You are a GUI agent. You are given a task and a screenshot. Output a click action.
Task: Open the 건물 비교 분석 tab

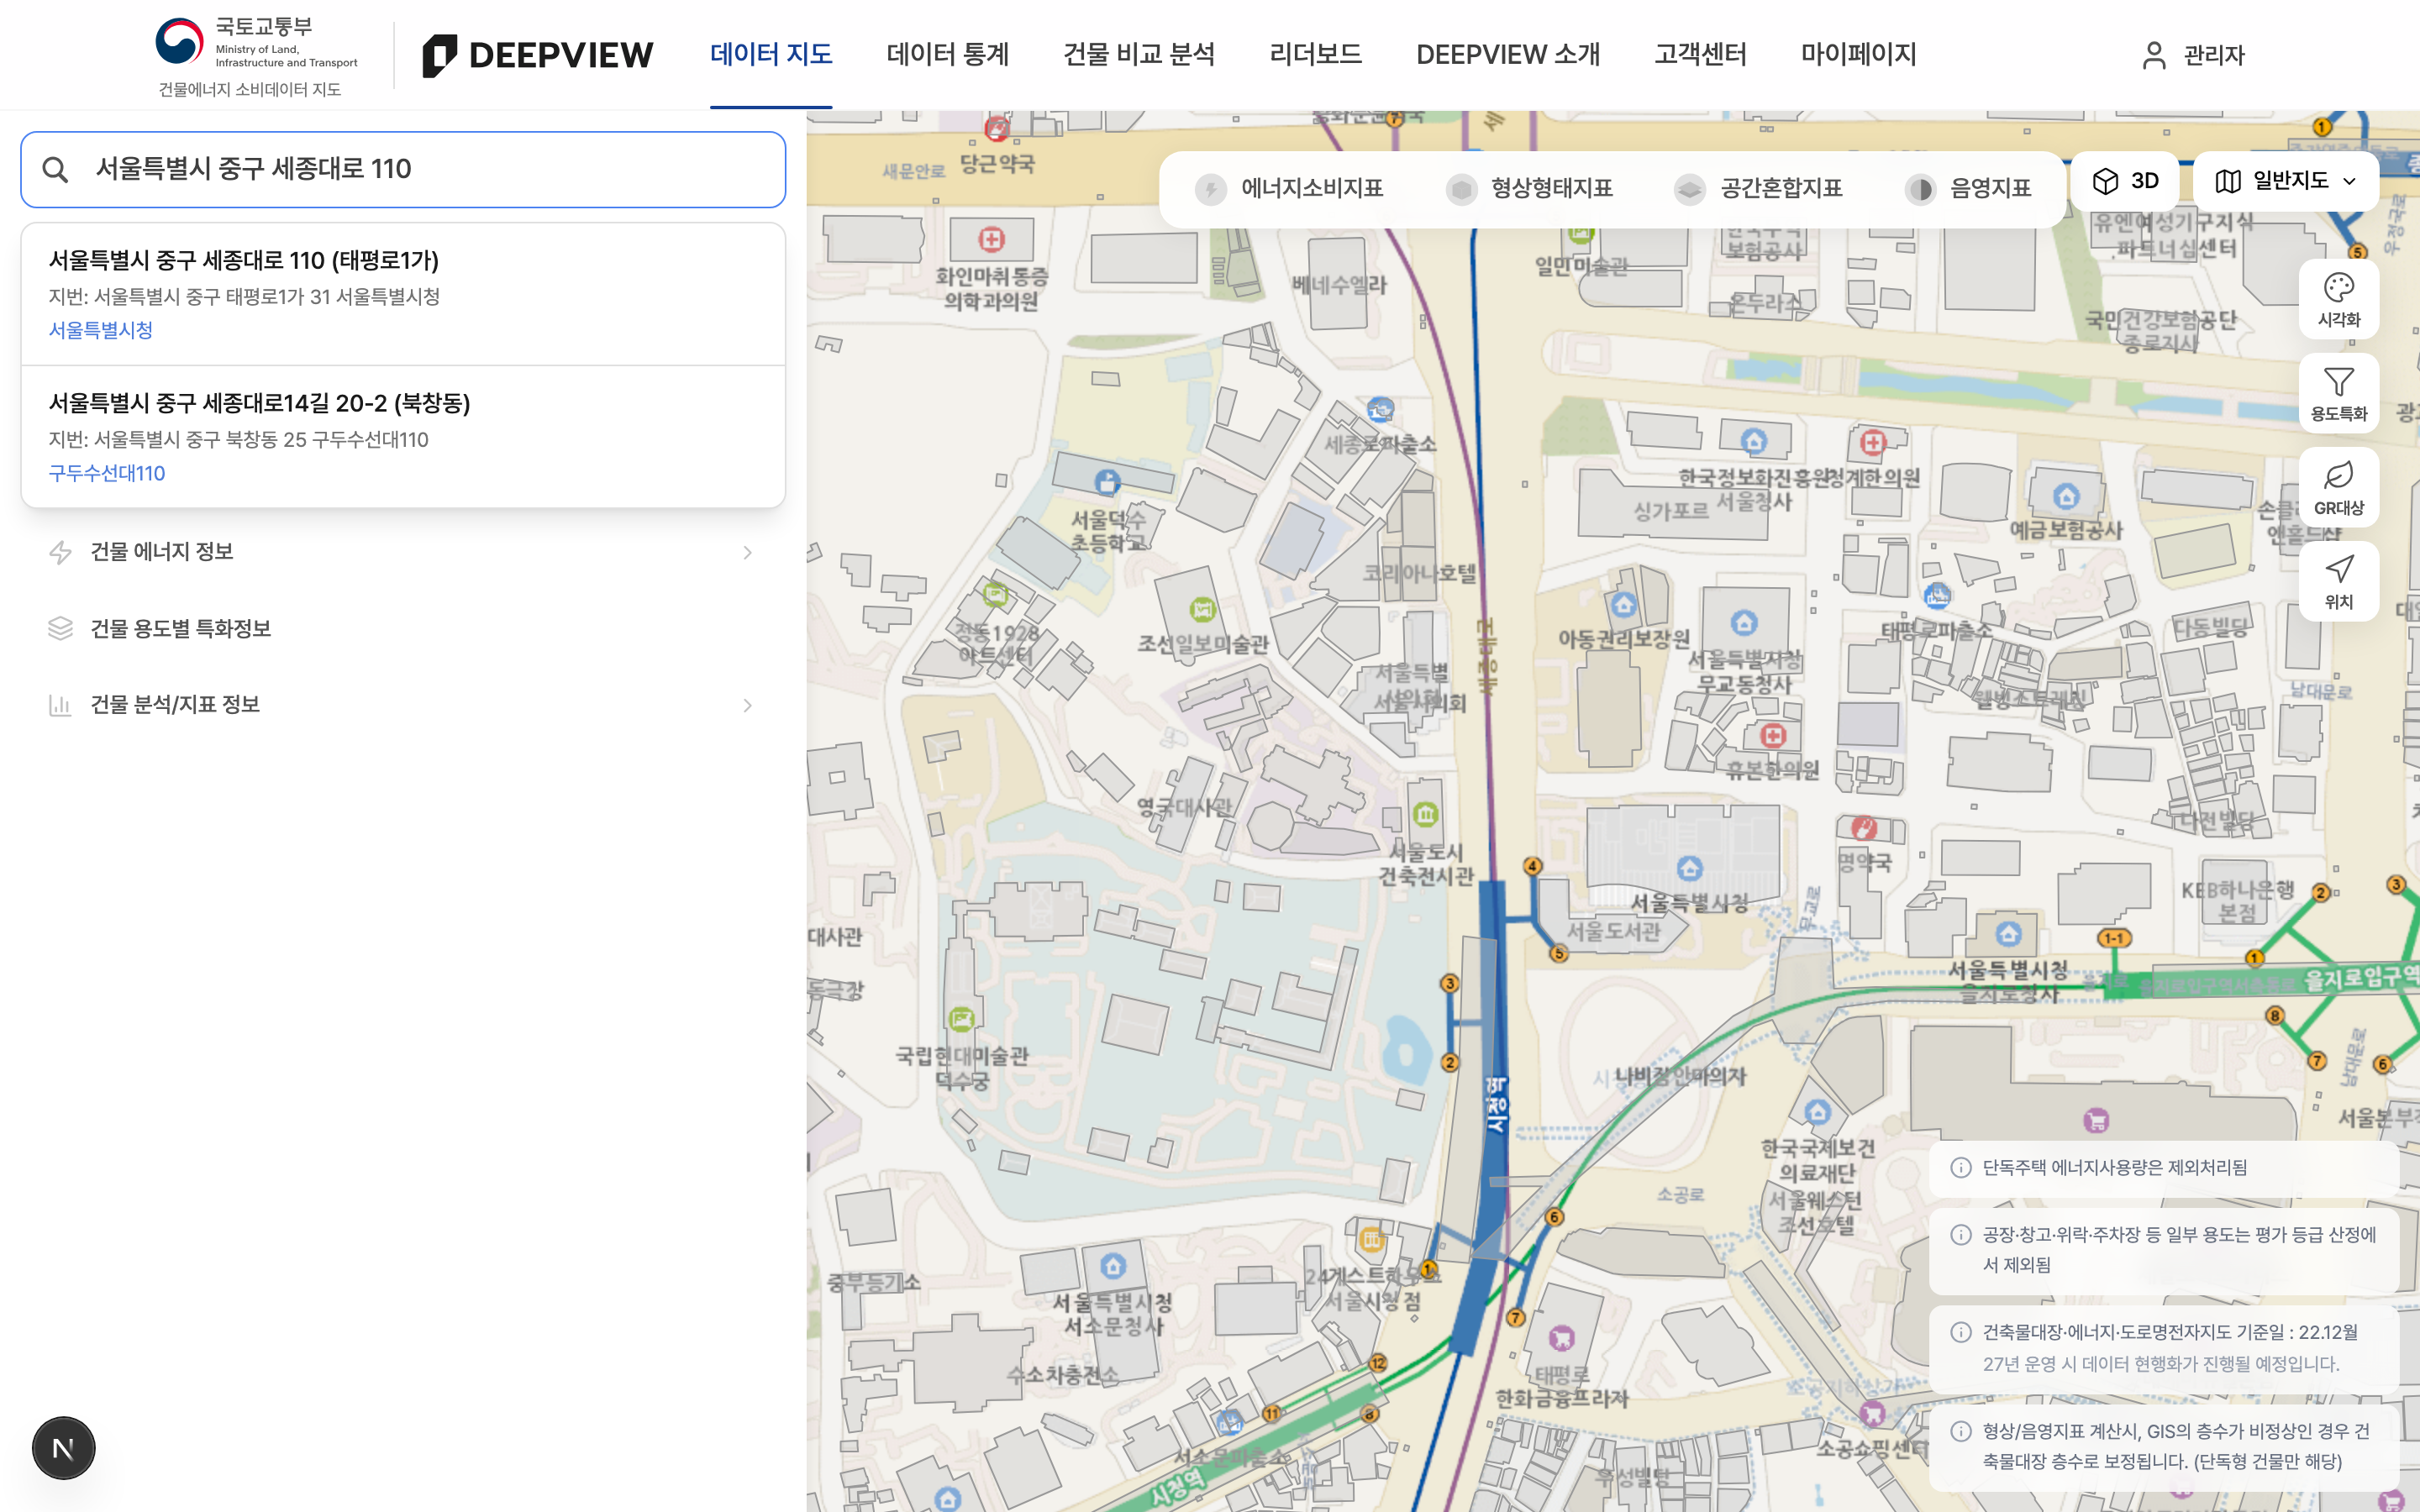(x=1139, y=55)
